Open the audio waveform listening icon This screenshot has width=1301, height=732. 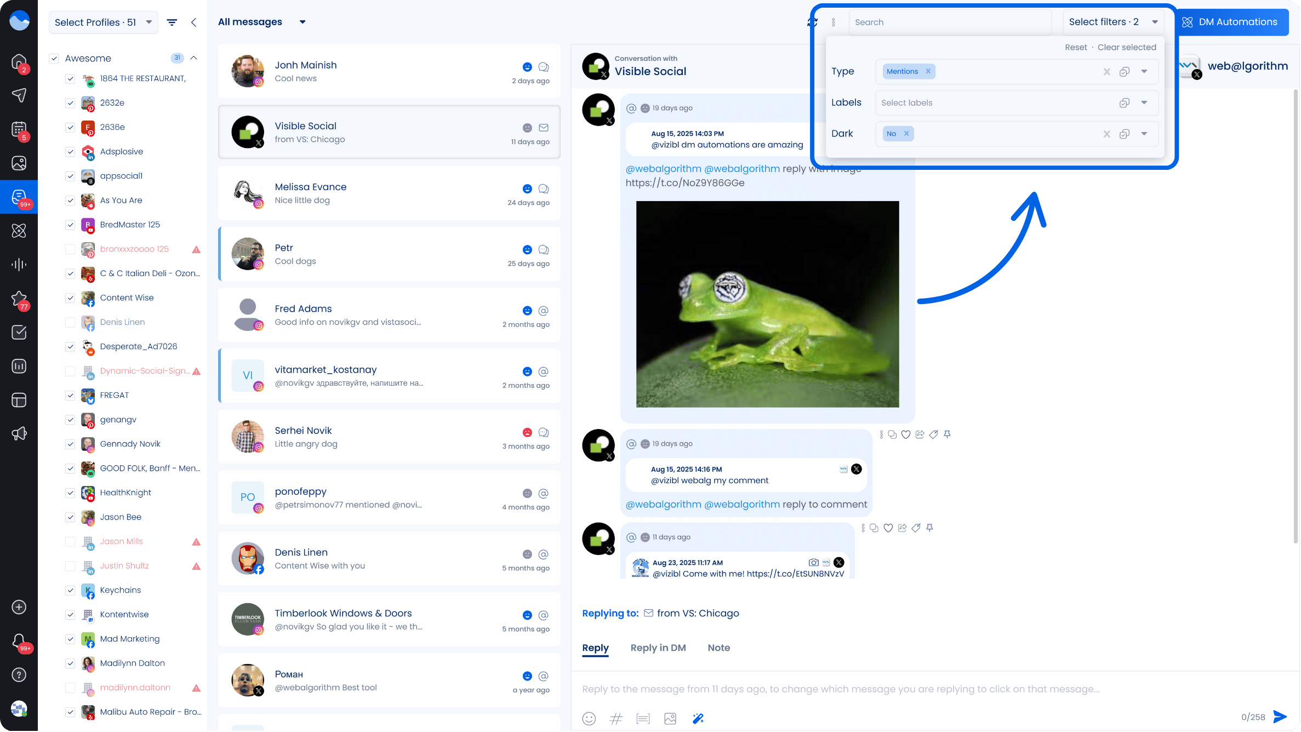click(x=19, y=265)
